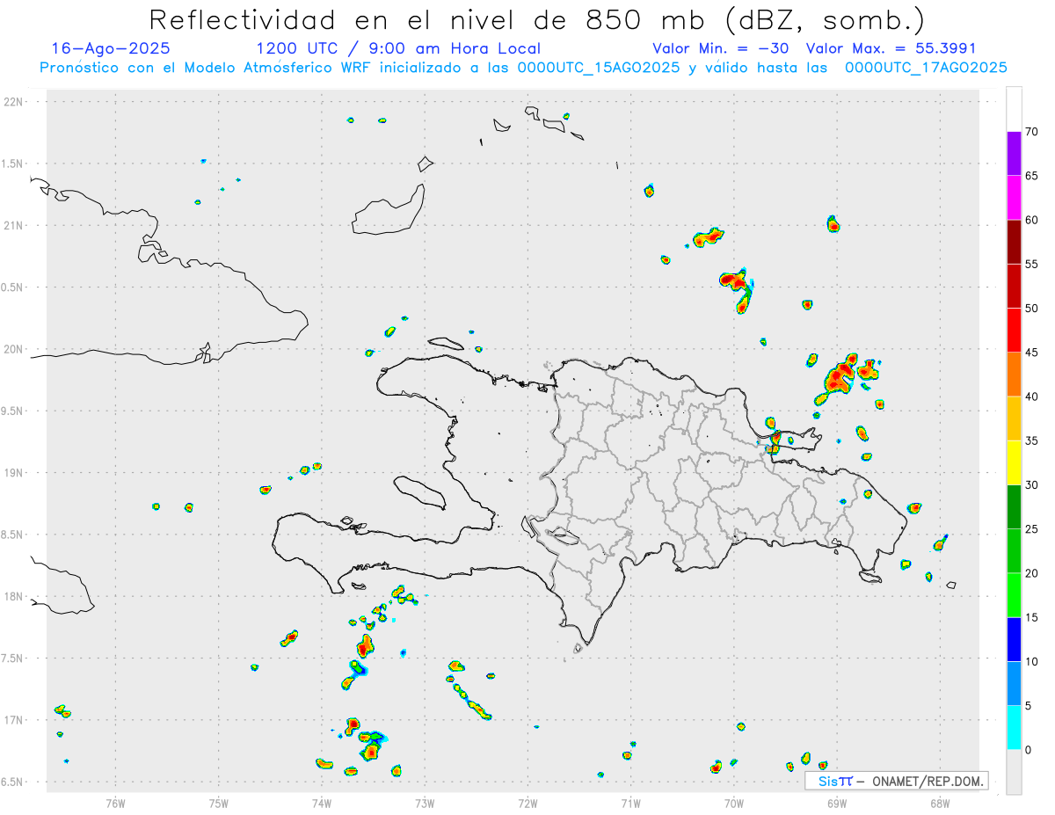Click the '70' label on the color scale
The image size is (1055, 815).
1031,132
